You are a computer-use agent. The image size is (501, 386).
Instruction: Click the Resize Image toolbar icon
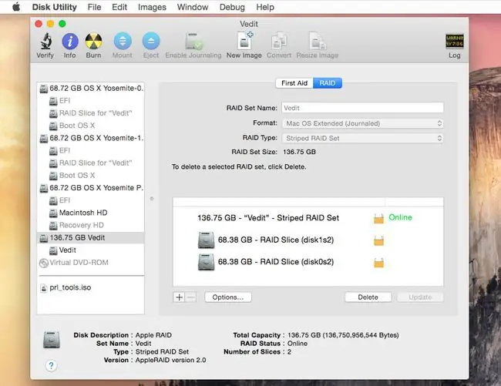(317, 42)
